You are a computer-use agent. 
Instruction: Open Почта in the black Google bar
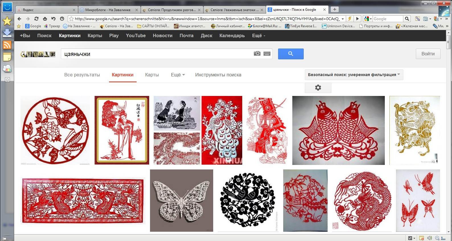click(x=186, y=35)
